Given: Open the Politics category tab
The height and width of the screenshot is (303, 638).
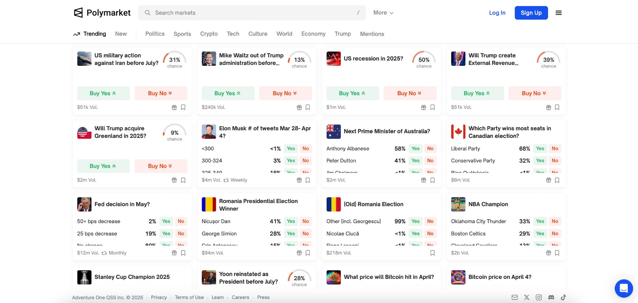Looking at the screenshot, I should (x=155, y=34).
